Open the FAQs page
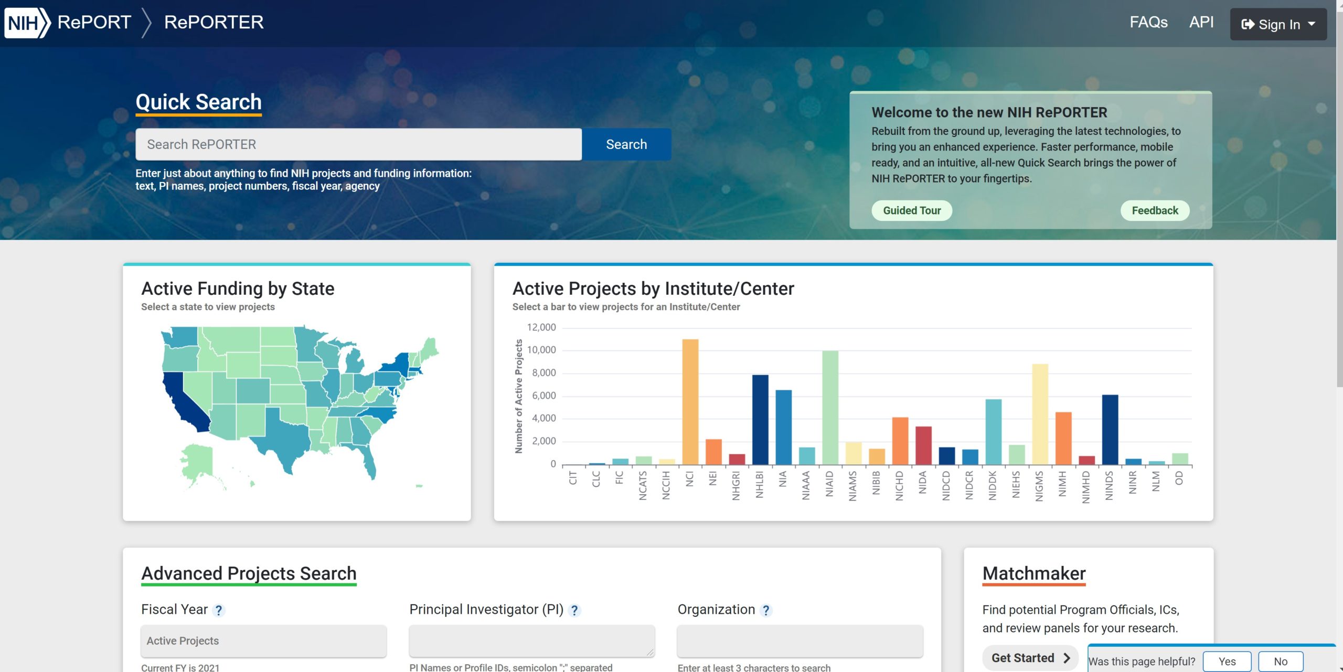The height and width of the screenshot is (672, 1343). coord(1148,22)
